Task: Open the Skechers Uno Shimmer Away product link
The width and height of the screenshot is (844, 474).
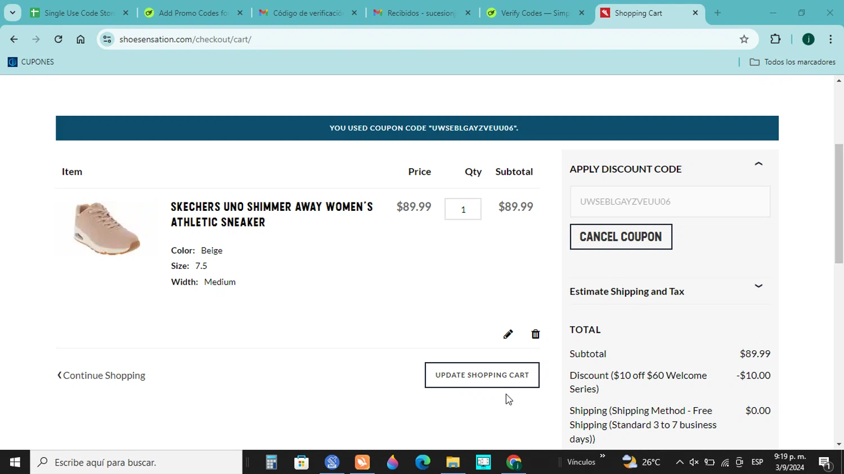Action: tap(272, 214)
